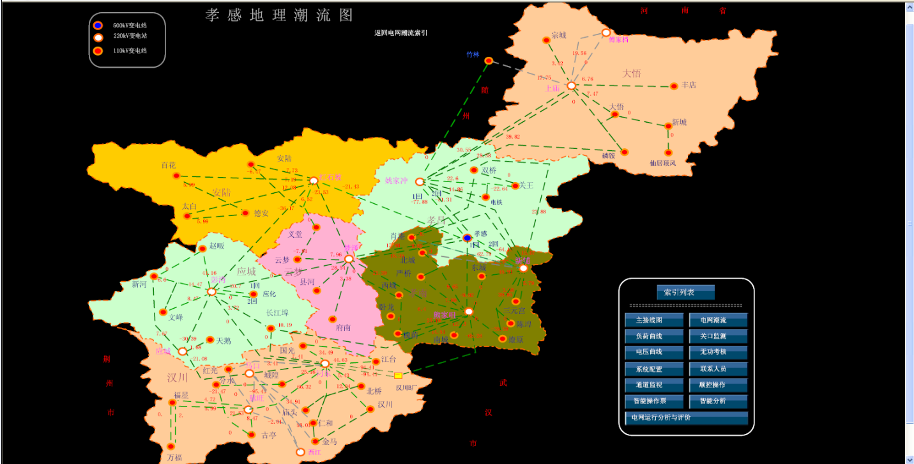Click the 万福 substation node
Image resolution: width=914 pixels, height=464 pixels.
point(171,447)
